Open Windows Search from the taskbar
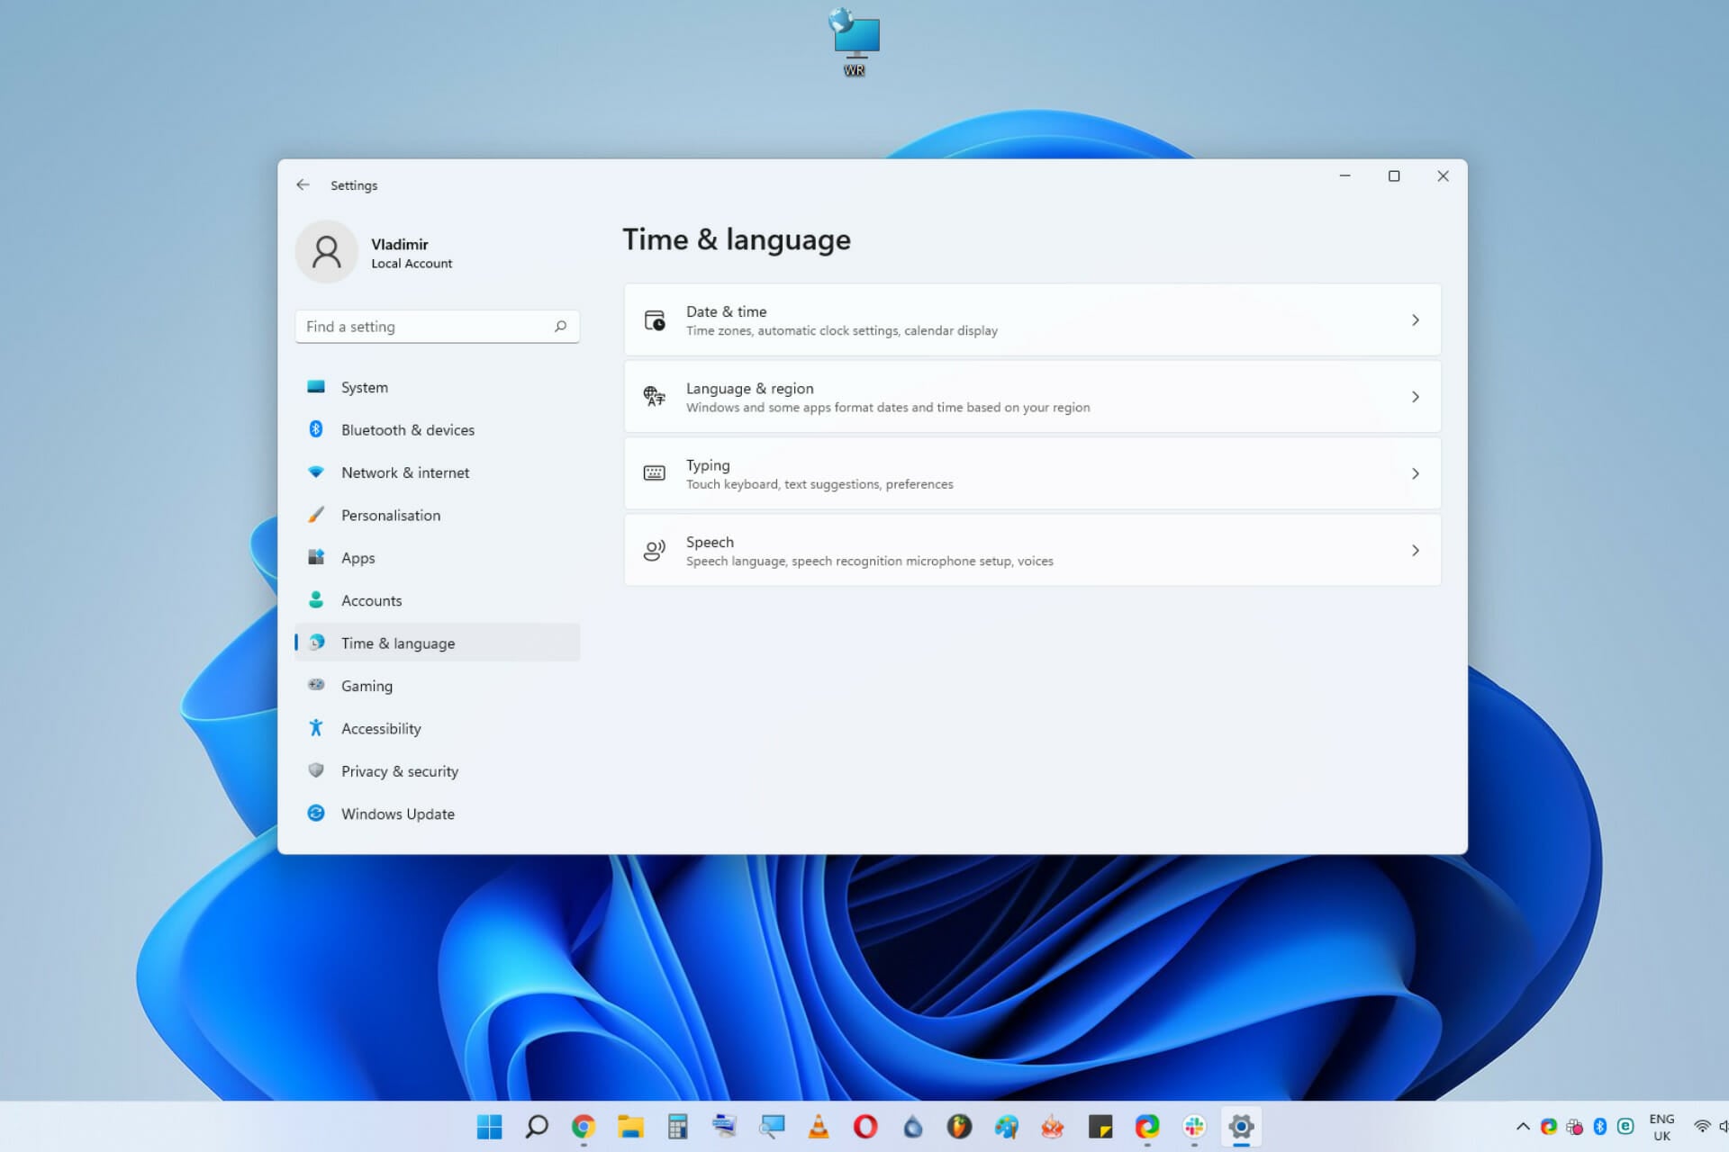Screen dimensions: 1729x1152 537,1126
